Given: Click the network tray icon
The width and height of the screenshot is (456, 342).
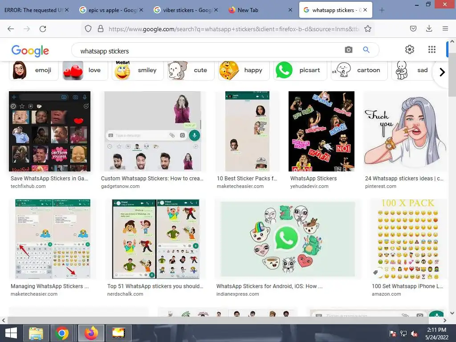Looking at the screenshot, I should pos(403,334).
